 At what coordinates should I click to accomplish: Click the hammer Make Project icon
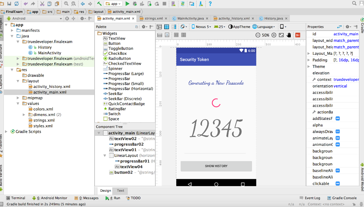point(100,4)
